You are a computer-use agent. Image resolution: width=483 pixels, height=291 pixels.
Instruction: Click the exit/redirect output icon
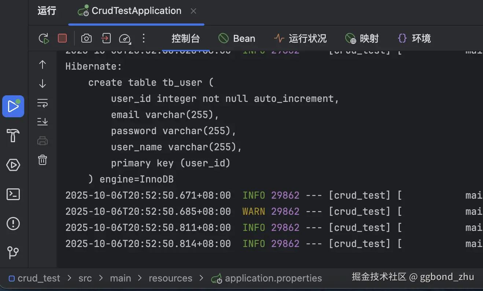tap(106, 38)
